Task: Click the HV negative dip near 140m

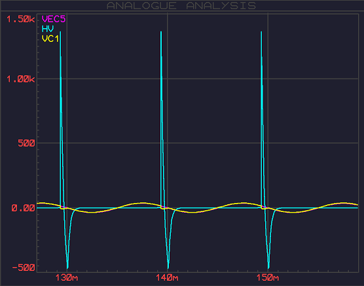Action: (168, 268)
